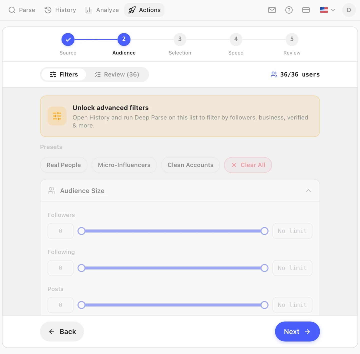Apply the Real People preset
This screenshot has height=354, width=360.
point(64,165)
